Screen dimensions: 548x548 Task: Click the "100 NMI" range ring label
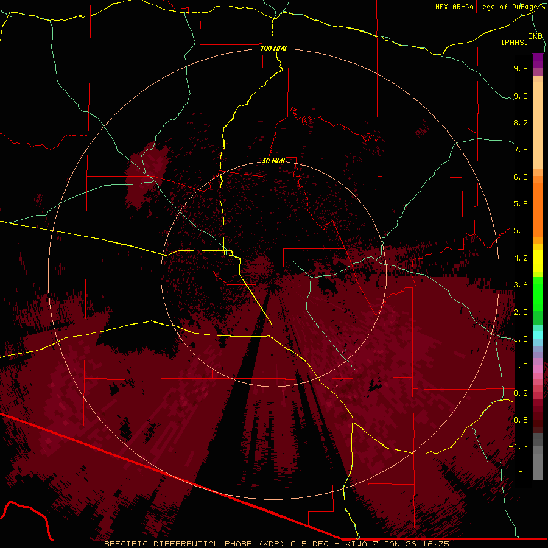click(273, 48)
